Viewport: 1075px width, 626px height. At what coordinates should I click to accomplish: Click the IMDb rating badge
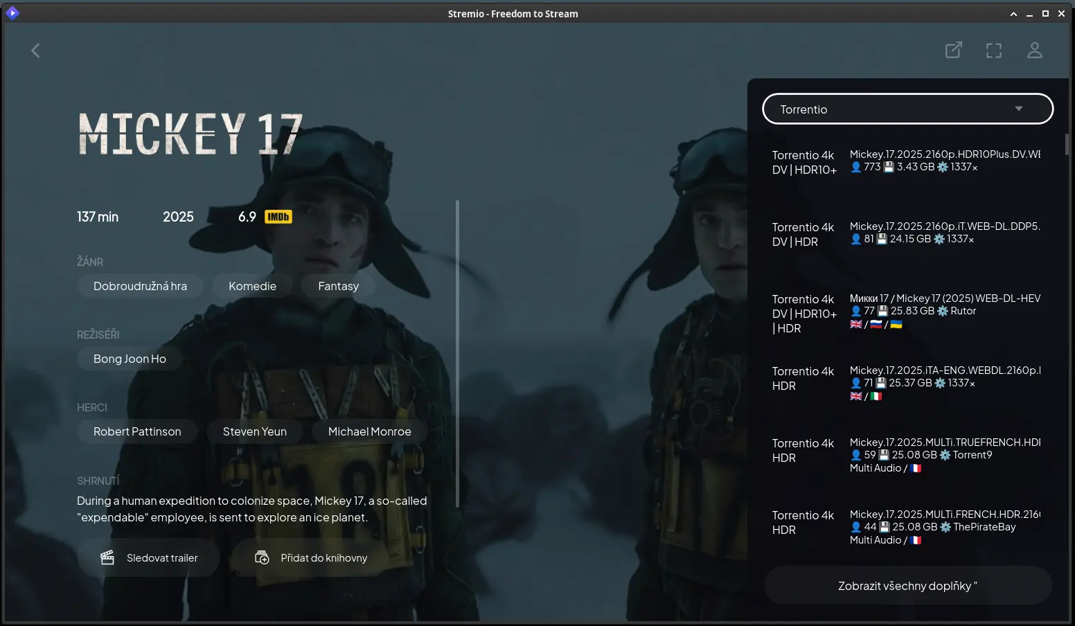pyautogui.click(x=278, y=217)
